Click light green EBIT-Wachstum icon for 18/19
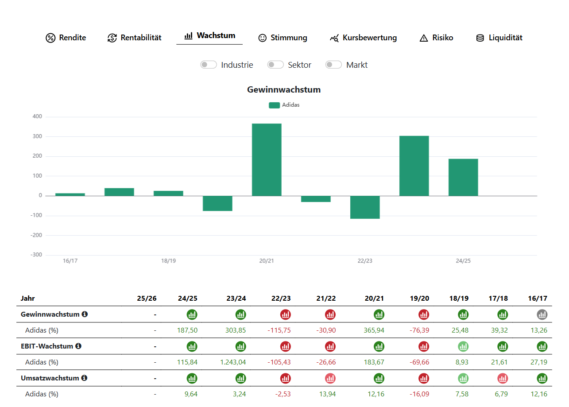Viewport: 569px width, 407px height. pos(463,346)
